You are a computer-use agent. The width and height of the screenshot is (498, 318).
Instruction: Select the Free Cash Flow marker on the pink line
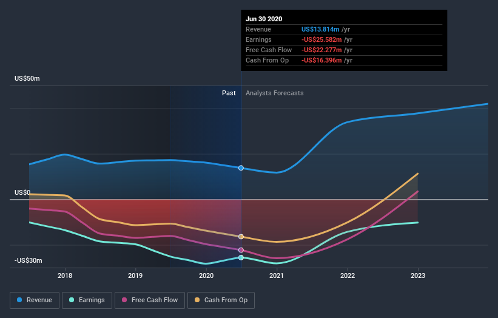[241, 250]
